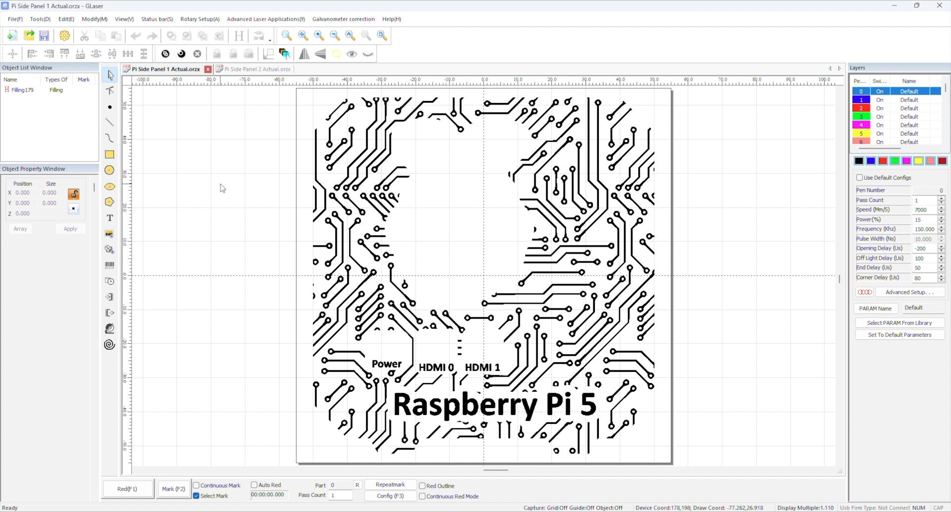Click the Barcode tool icon

(109, 265)
